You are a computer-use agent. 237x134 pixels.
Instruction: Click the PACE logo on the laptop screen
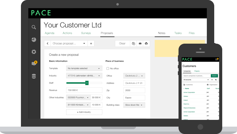click(41, 13)
